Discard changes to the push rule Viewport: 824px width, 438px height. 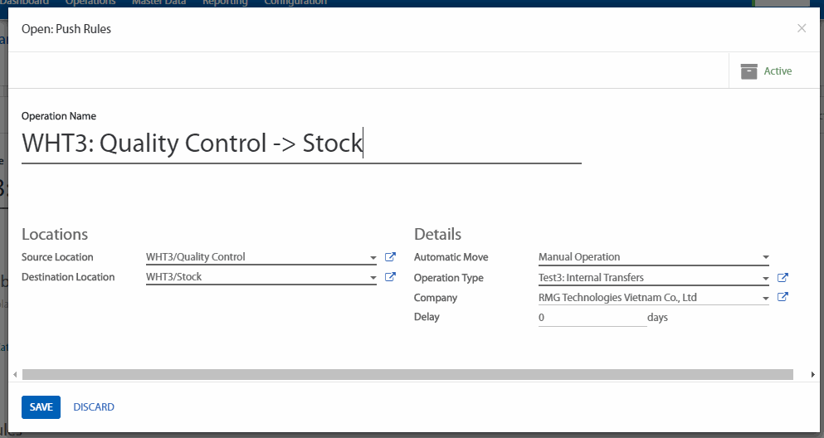point(94,407)
